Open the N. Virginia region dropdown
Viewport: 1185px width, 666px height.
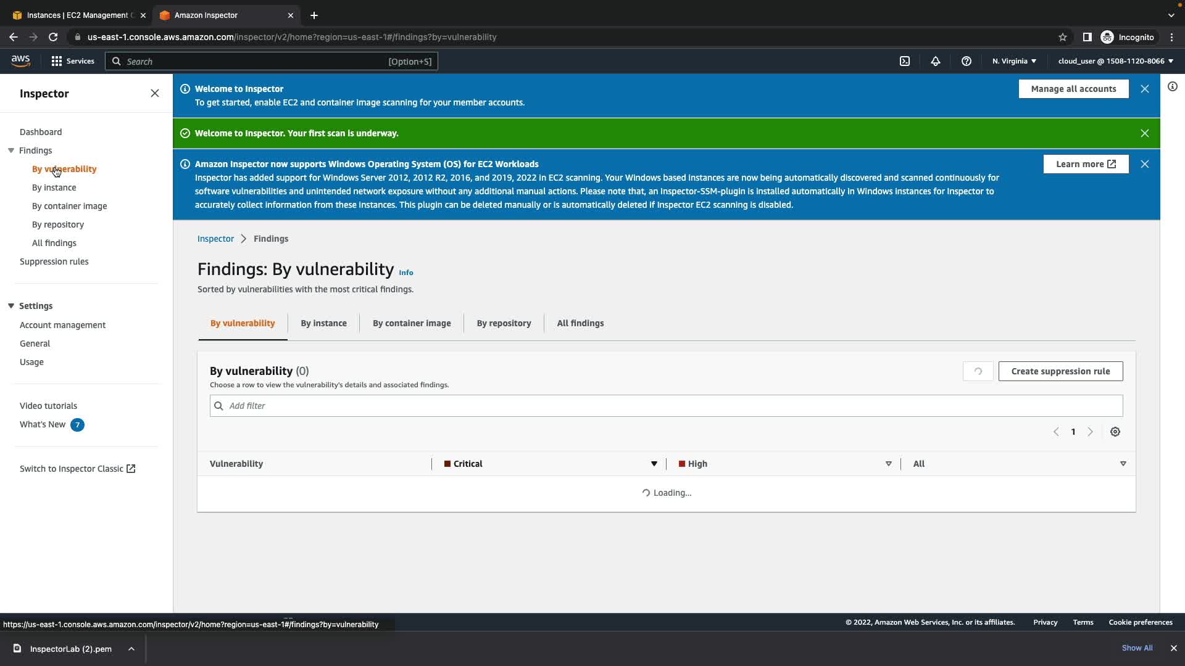tap(1014, 61)
